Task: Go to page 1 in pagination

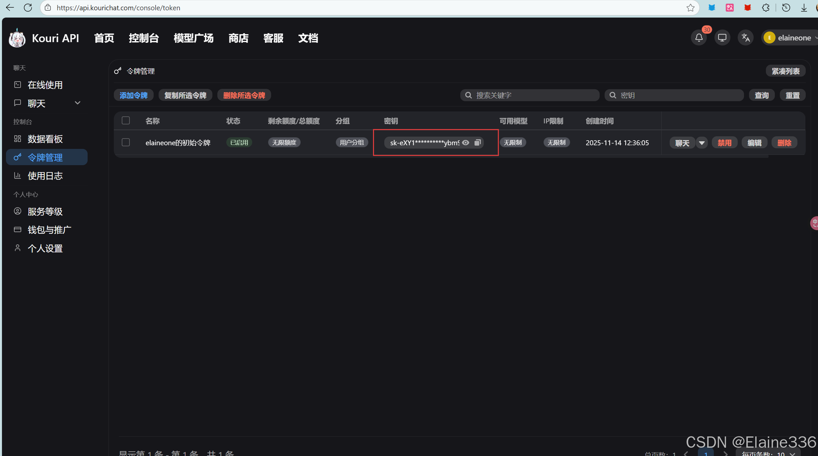Action: [x=706, y=454]
